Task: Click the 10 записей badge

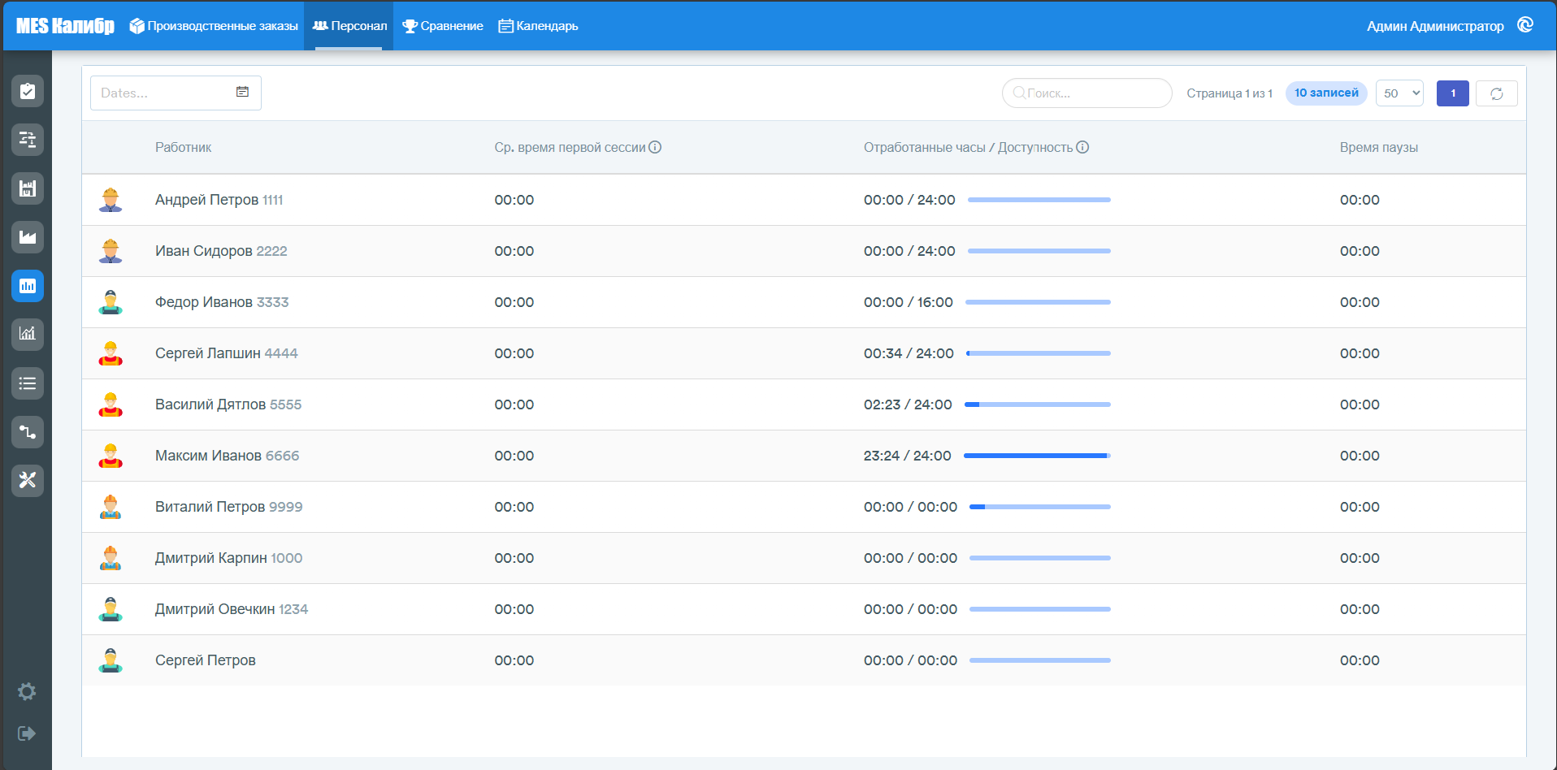Action: coord(1326,93)
